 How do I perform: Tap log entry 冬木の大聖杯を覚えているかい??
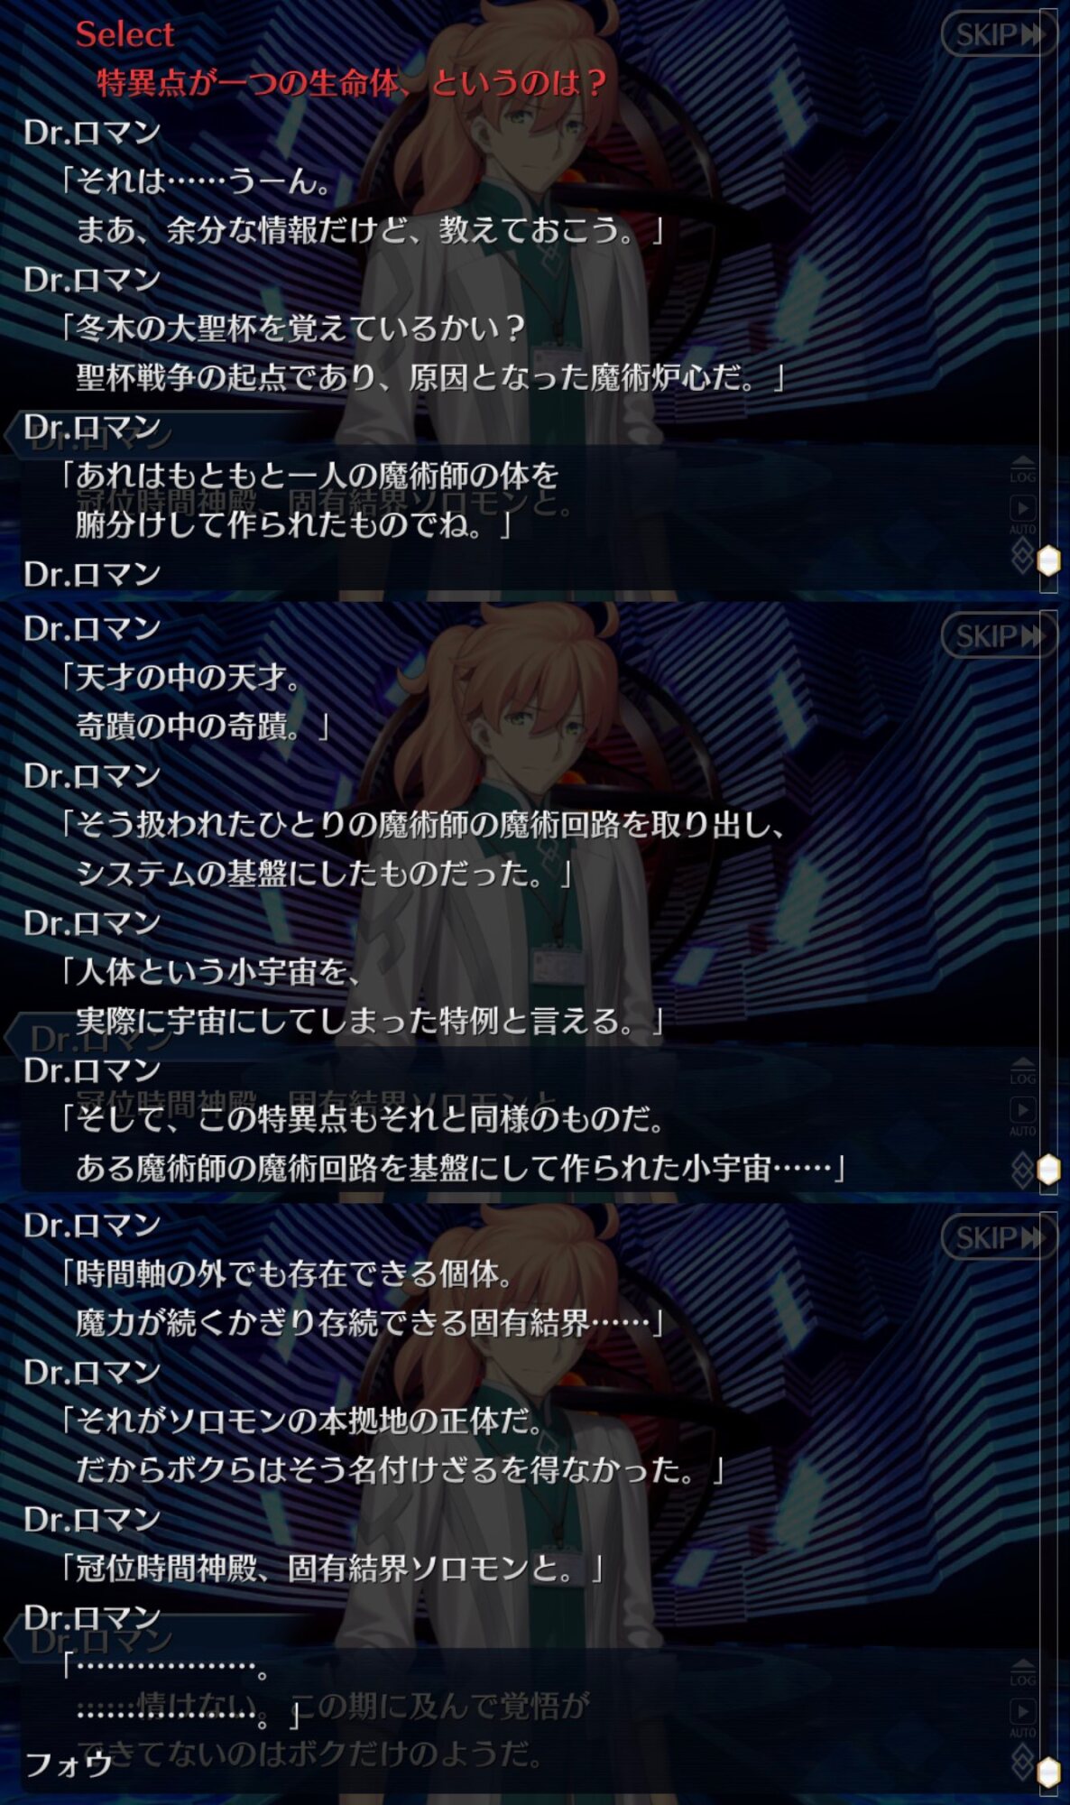291,328
